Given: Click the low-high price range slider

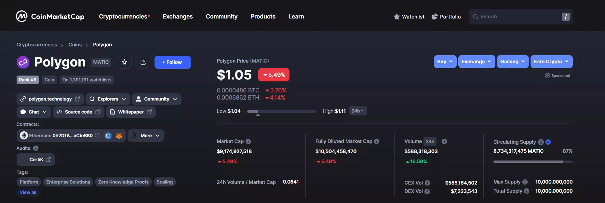Looking at the screenshot, I should (x=281, y=112).
